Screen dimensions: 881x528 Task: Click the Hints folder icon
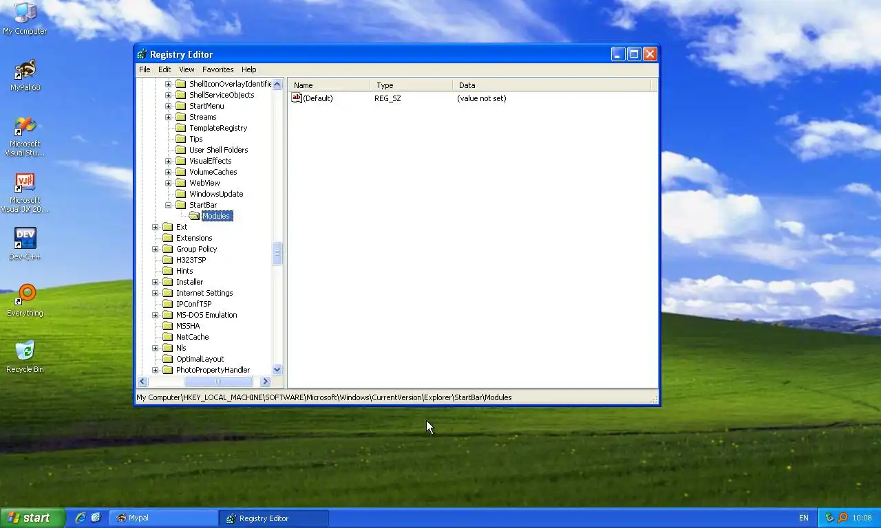point(168,271)
